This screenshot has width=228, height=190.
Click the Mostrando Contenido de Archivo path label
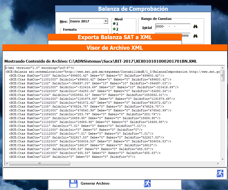[101, 61]
